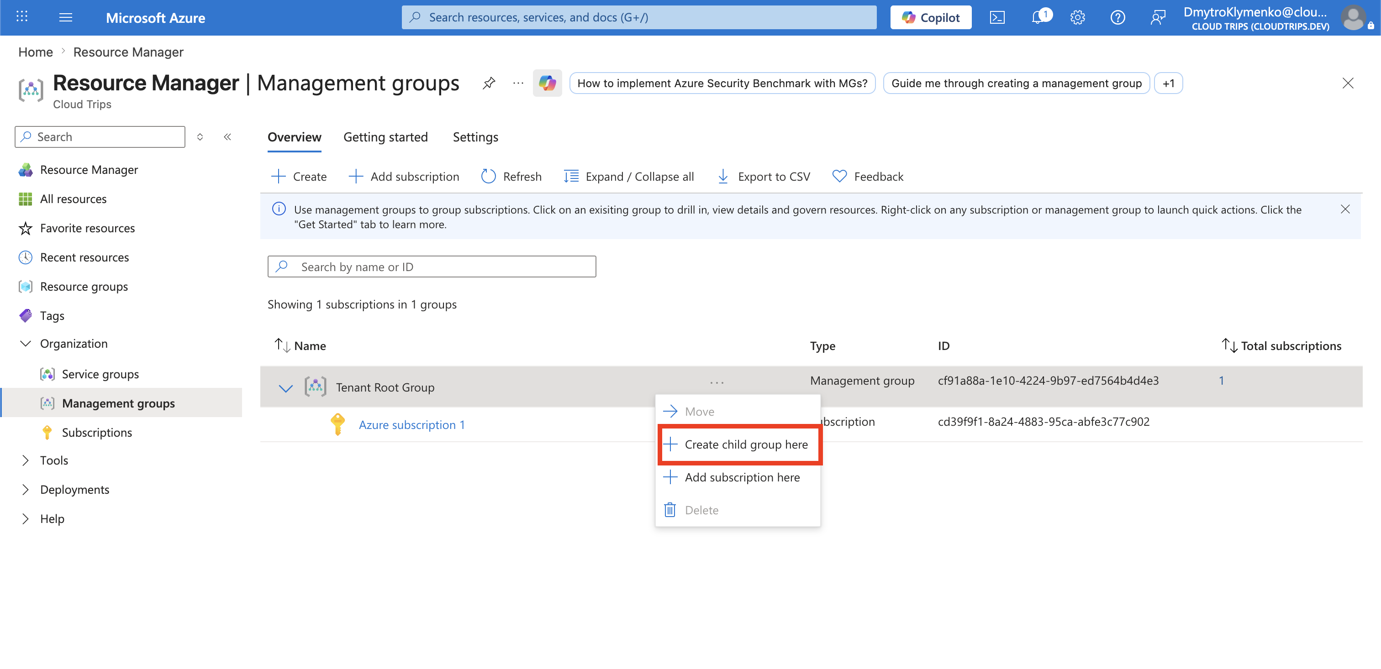Choose Move in the context menu
The image size is (1381, 669).
click(738, 411)
